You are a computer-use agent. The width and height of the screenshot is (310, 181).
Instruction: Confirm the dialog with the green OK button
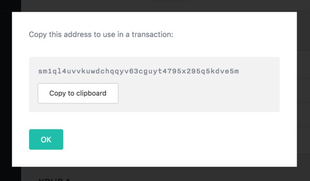tap(46, 140)
